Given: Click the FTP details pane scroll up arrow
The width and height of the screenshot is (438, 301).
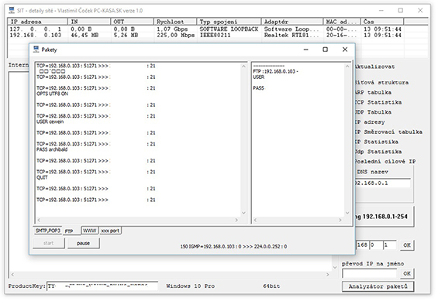Looking at the screenshot, I should [x=347, y=67].
